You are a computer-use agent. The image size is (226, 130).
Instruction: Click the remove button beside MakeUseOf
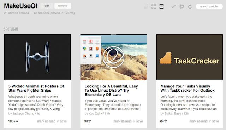pyautogui.click(x=63, y=6)
